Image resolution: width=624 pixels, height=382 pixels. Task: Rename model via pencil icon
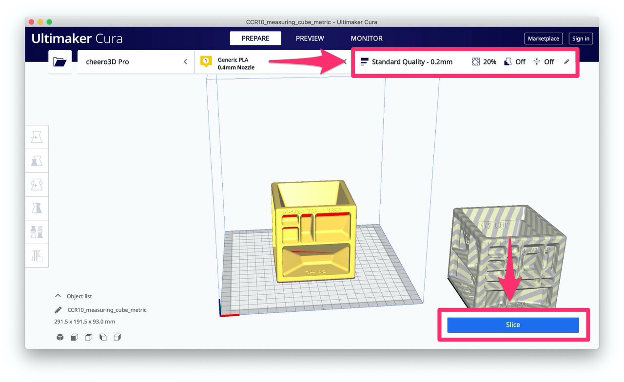(58, 310)
